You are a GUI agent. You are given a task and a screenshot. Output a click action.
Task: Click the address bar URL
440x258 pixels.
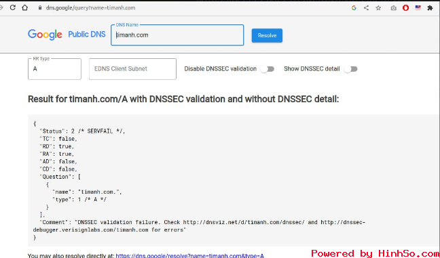(x=90, y=8)
